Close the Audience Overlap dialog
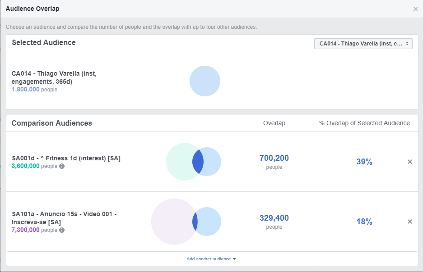 [x=415, y=9]
